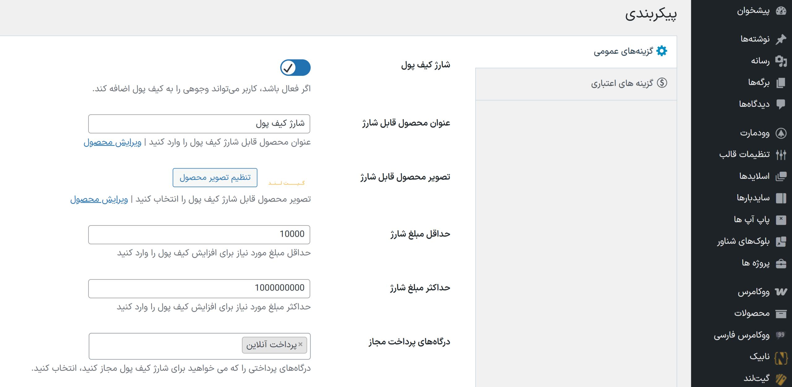Click edit product link under image field

[99, 199]
